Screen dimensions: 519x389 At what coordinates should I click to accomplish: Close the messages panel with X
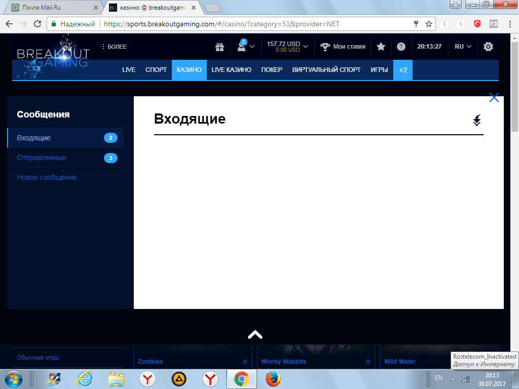[x=494, y=98]
